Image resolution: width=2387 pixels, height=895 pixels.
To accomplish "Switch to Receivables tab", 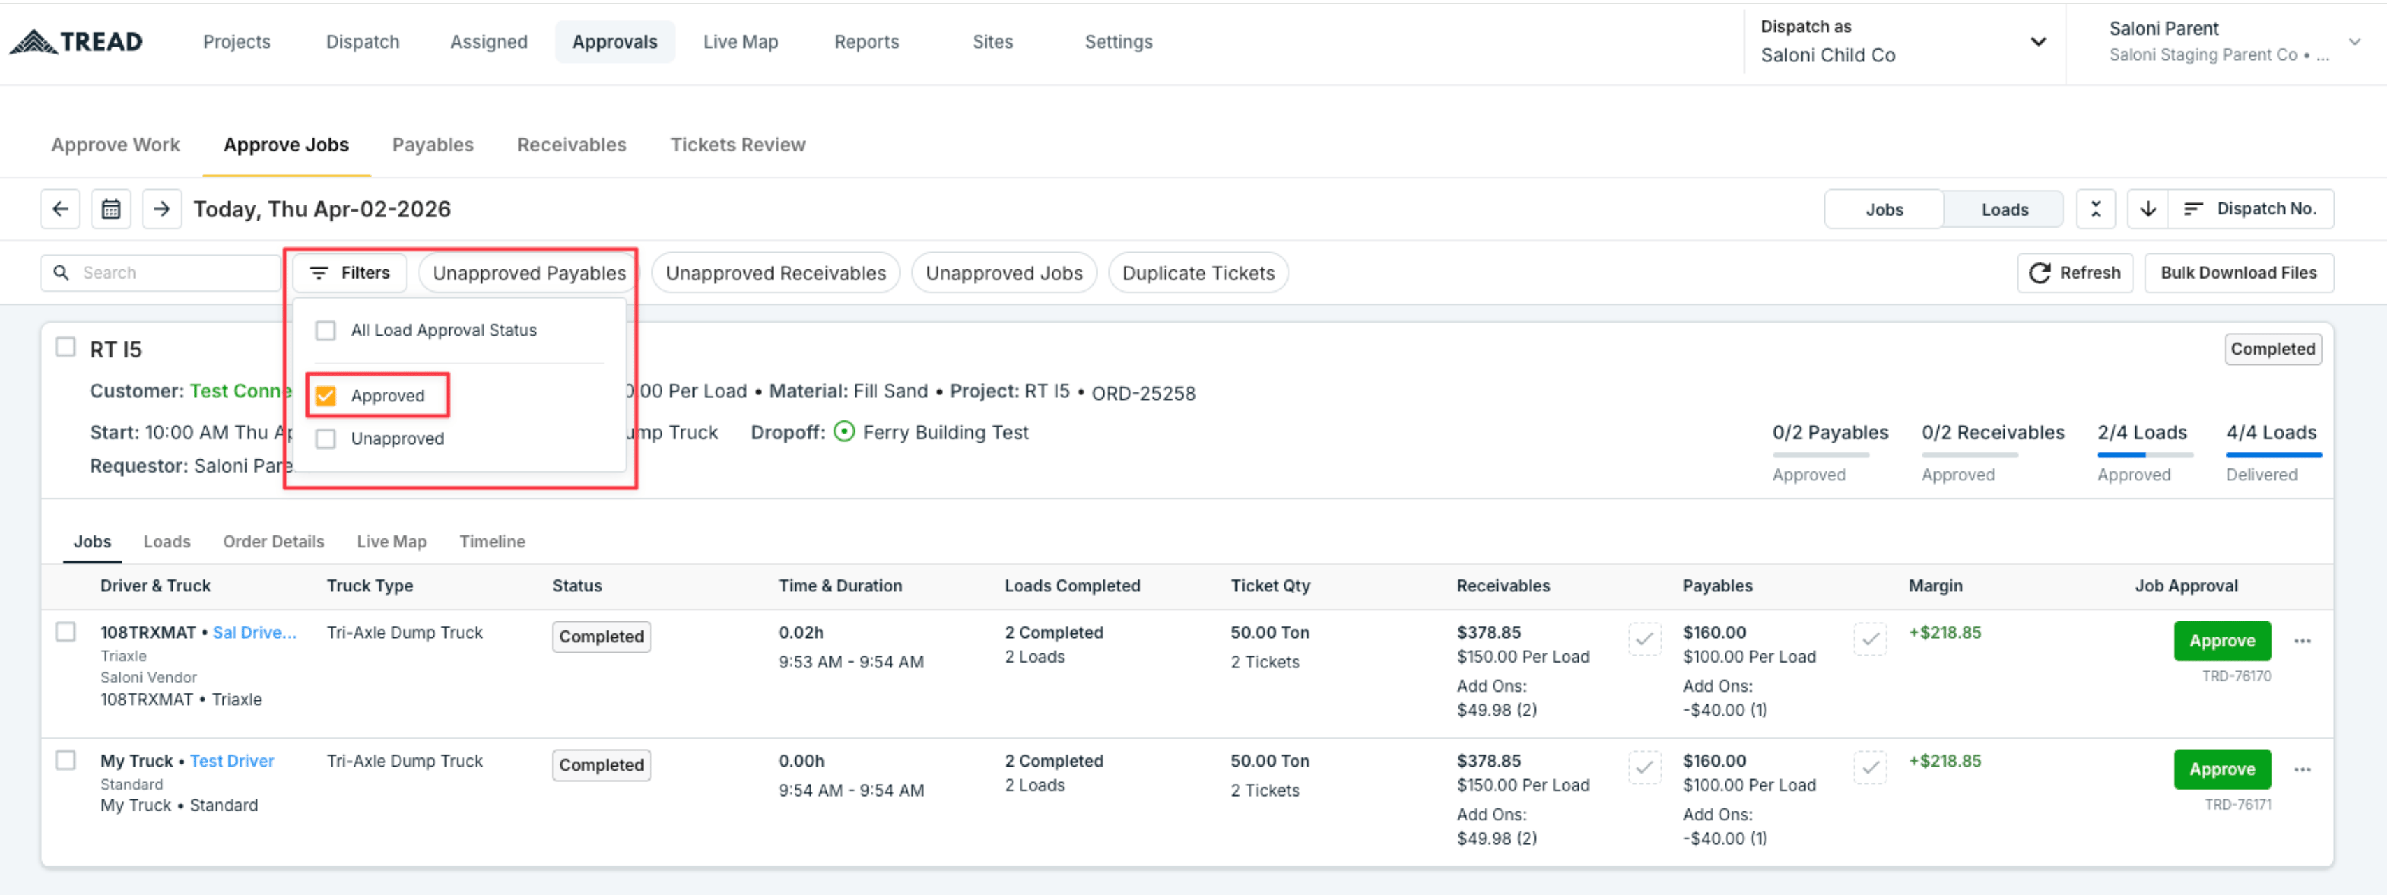I will pyautogui.click(x=572, y=145).
